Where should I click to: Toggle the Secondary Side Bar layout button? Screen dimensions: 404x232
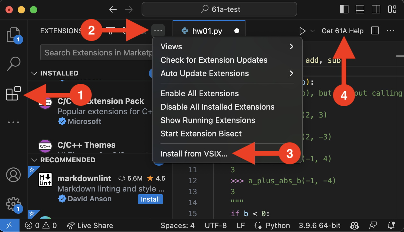tap(376, 9)
